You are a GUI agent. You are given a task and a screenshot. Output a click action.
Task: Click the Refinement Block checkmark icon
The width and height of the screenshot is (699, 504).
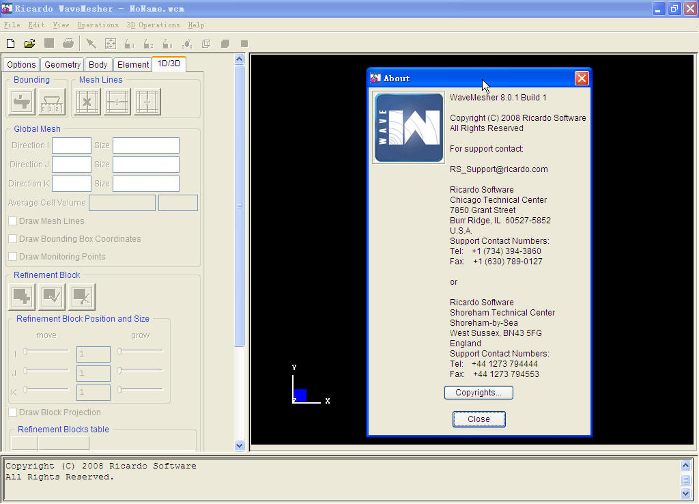52,296
